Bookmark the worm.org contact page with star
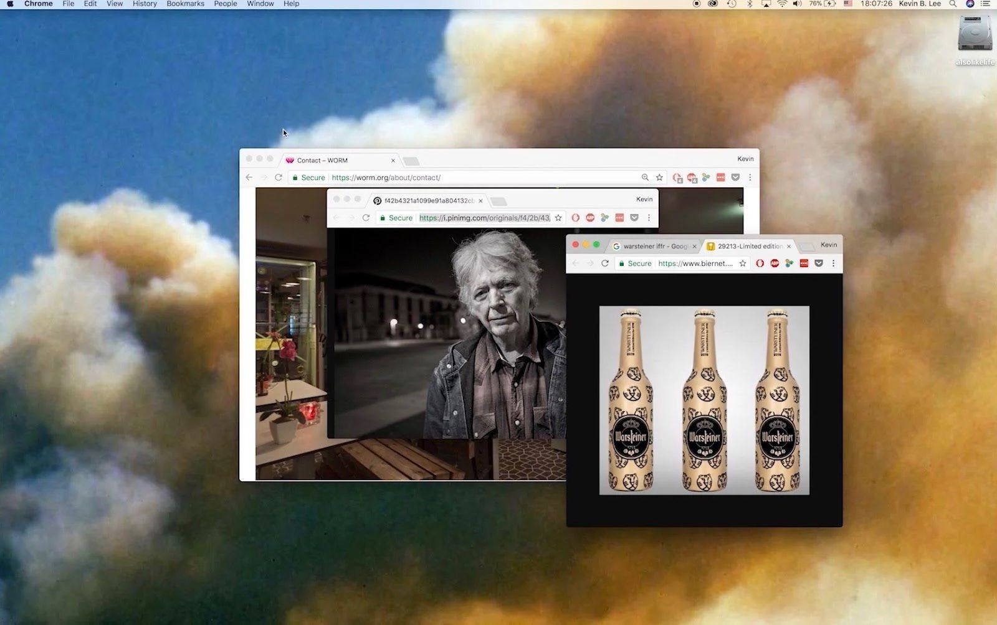This screenshot has width=997, height=625. click(x=659, y=177)
